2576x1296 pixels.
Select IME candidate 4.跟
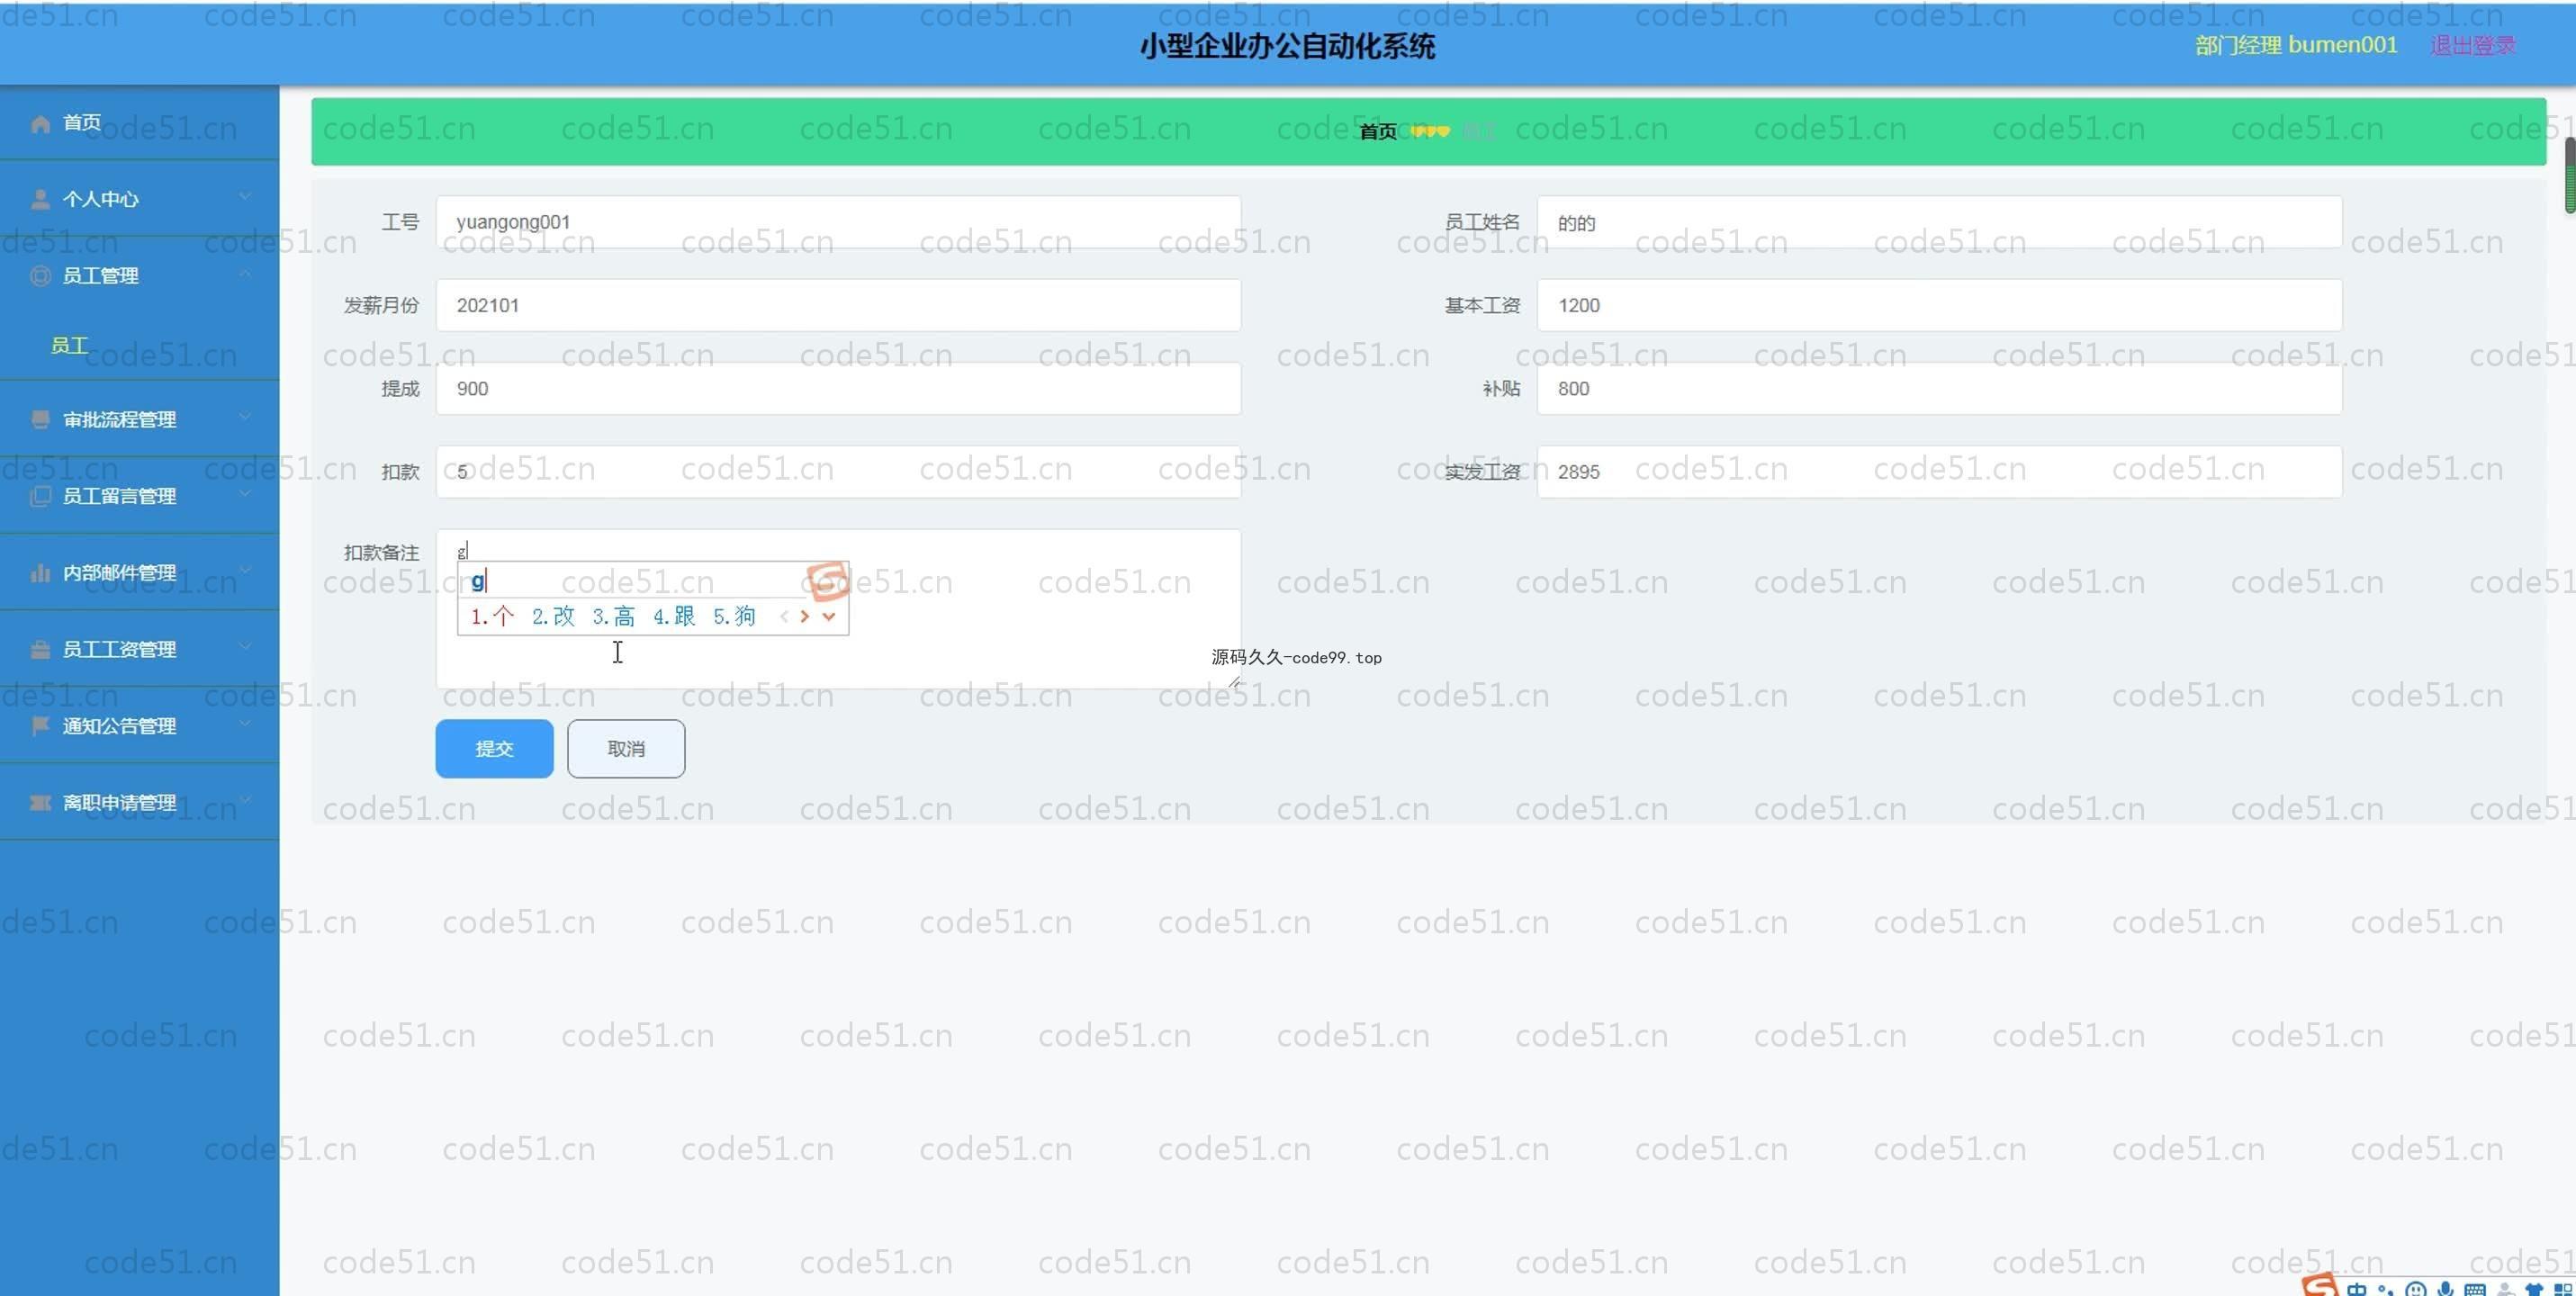674,617
